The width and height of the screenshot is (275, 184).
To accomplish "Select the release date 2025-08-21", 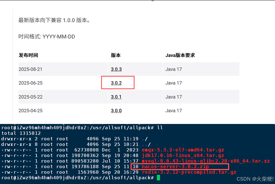I will click(30, 69).
